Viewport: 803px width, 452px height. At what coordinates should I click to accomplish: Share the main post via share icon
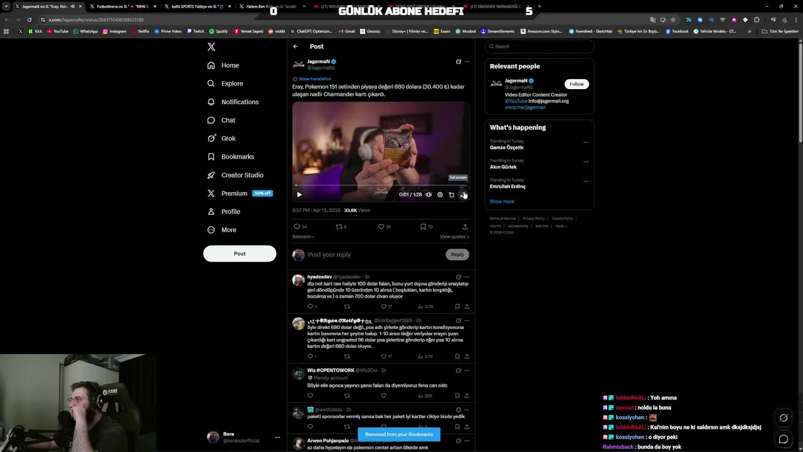[x=465, y=227]
